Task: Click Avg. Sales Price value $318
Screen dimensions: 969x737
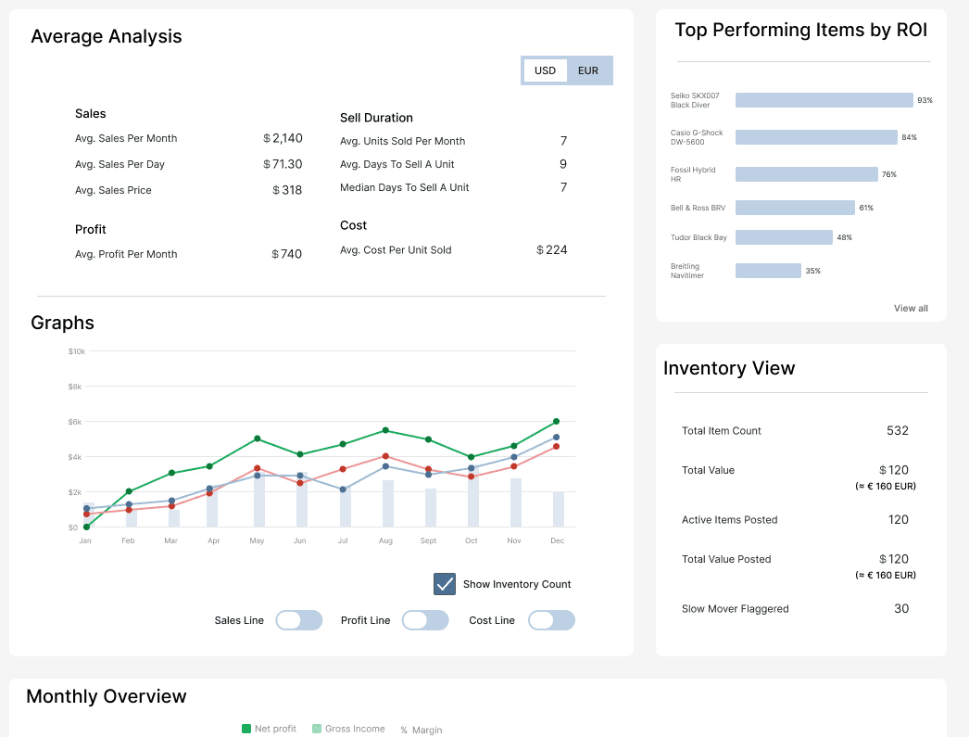Action: [x=287, y=190]
